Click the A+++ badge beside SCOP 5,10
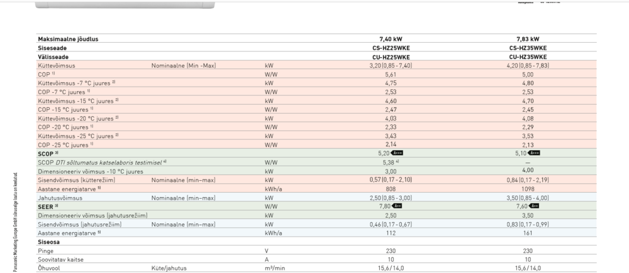The width and height of the screenshot is (629, 273). [533, 153]
